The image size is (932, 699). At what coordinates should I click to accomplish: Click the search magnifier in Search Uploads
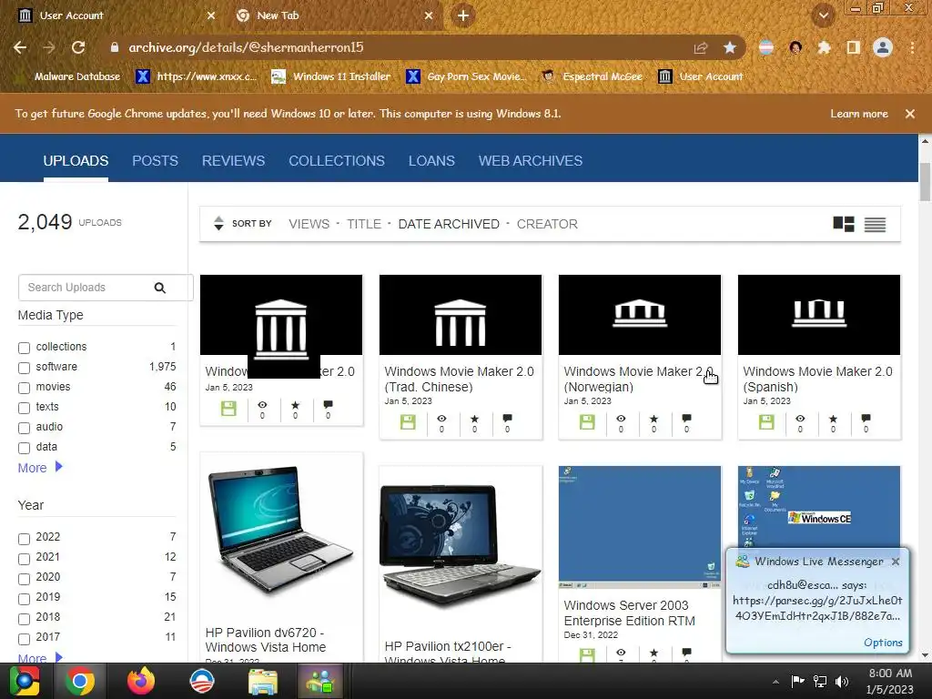click(160, 288)
